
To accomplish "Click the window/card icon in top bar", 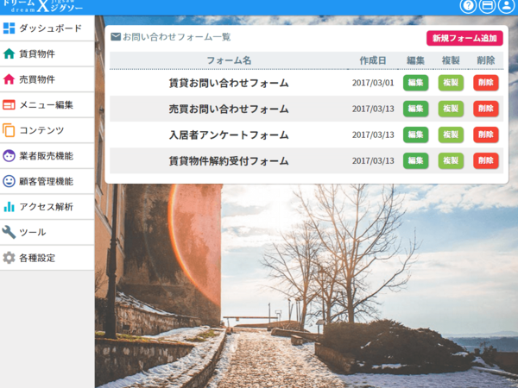I will (487, 6).
